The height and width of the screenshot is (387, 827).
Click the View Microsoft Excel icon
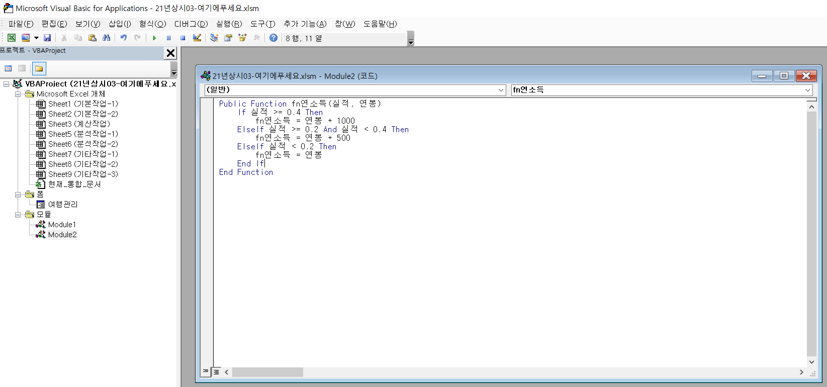(12, 38)
